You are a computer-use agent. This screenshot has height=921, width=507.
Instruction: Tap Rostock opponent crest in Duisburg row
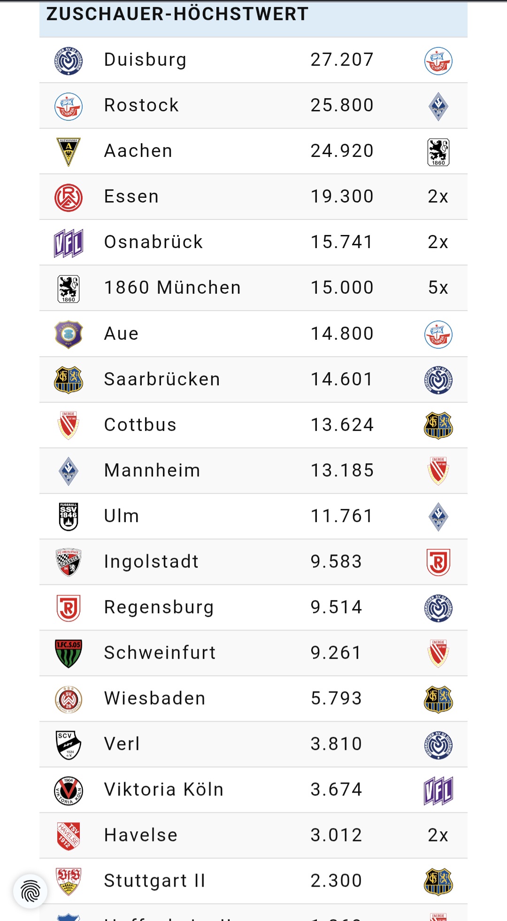pyautogui.click(x=438, y=61)
